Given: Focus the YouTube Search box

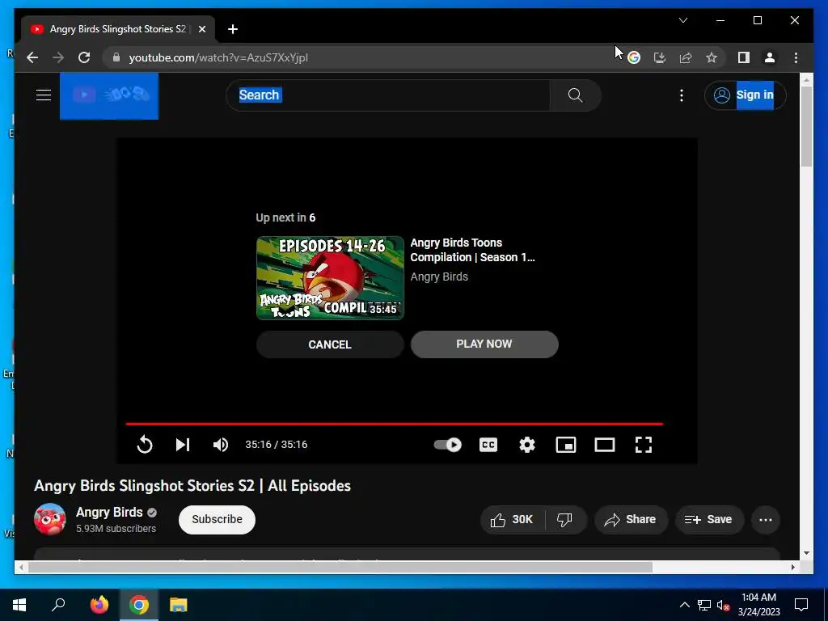Looking at the screenshot, I should click(x=388, y=95).
